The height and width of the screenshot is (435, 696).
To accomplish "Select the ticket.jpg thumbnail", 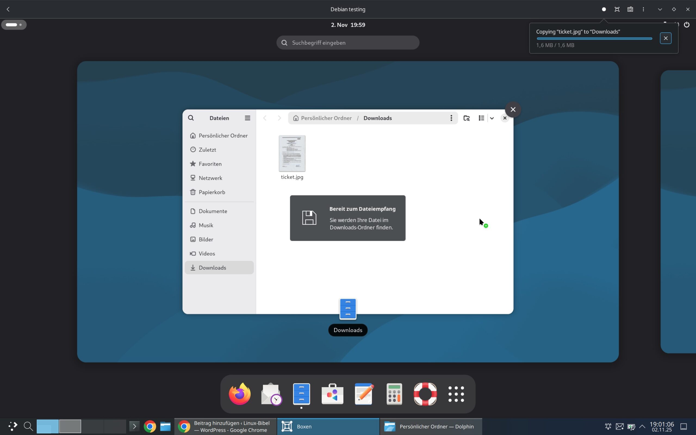I will [x=292, y=153].
